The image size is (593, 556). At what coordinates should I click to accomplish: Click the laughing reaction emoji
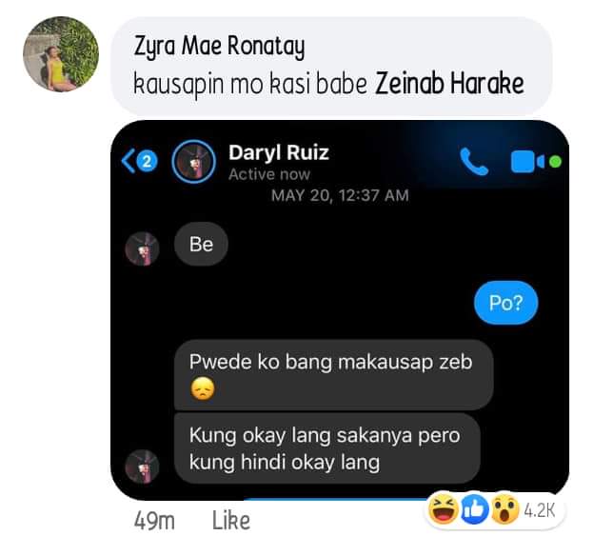443,510
